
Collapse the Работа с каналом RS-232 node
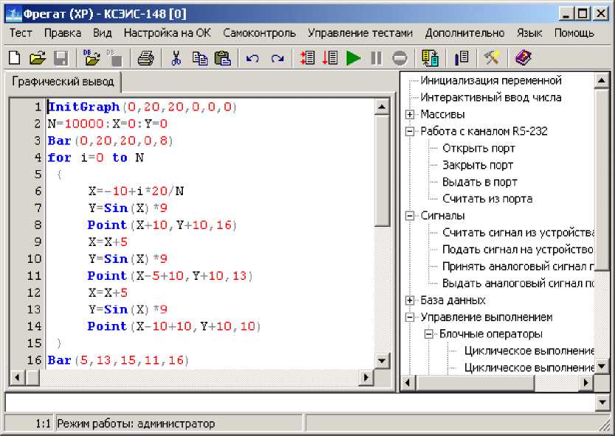(409, 131)
